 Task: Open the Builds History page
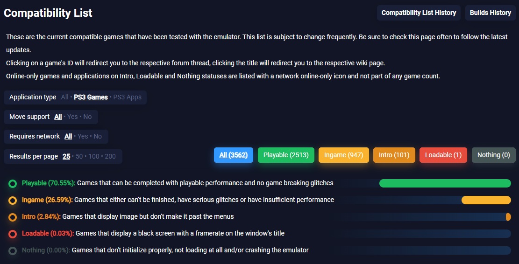pyautogui.click(x=490, y=13)
